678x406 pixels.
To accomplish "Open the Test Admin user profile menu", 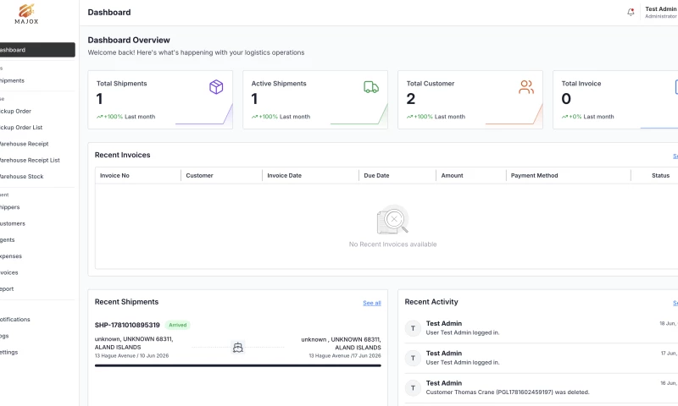I will (x=660, y=12).
